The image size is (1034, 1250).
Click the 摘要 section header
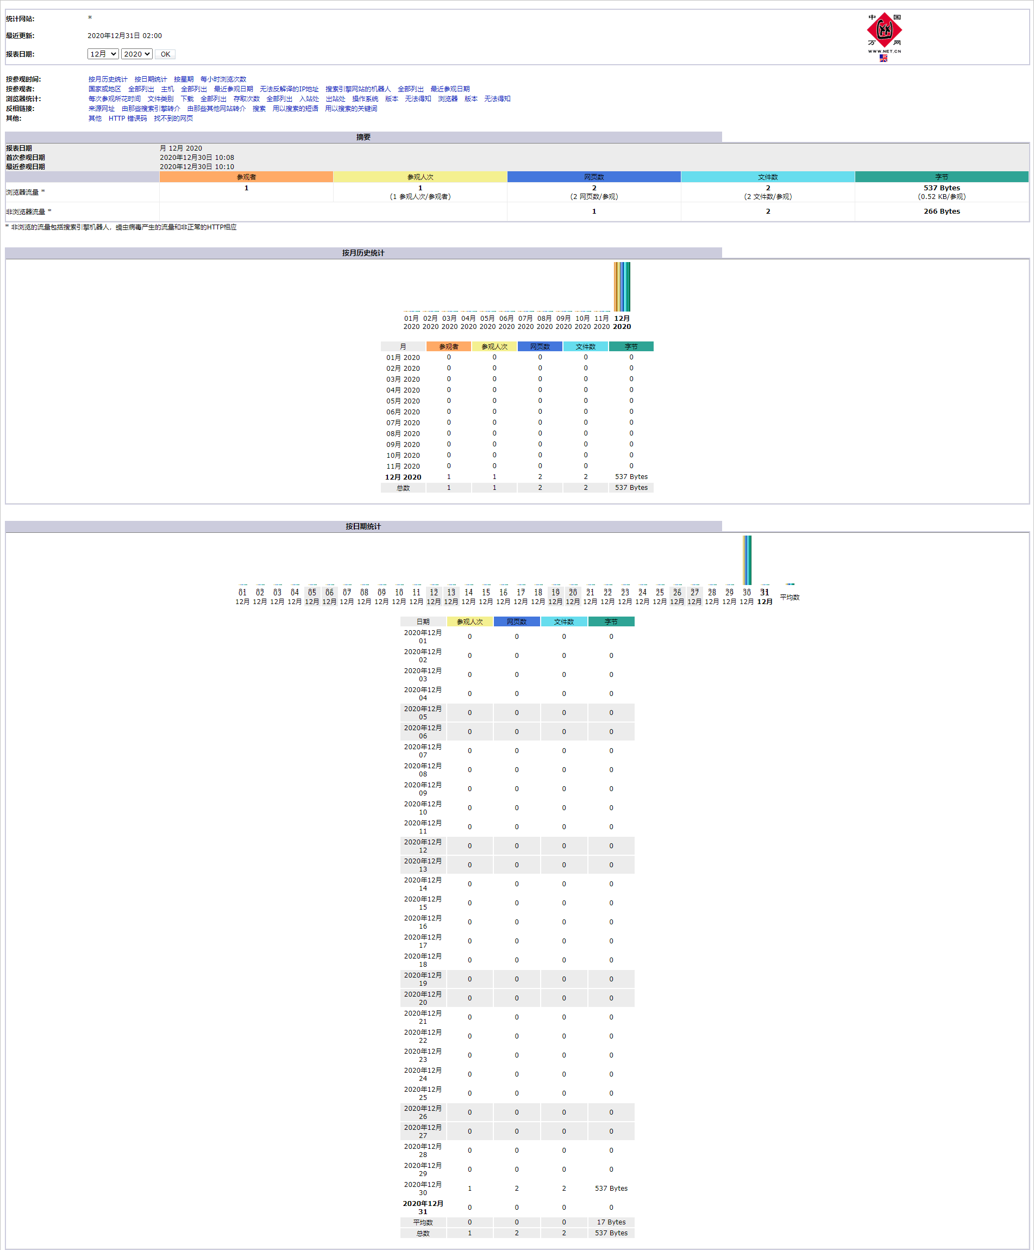click(x=364, y=137)
